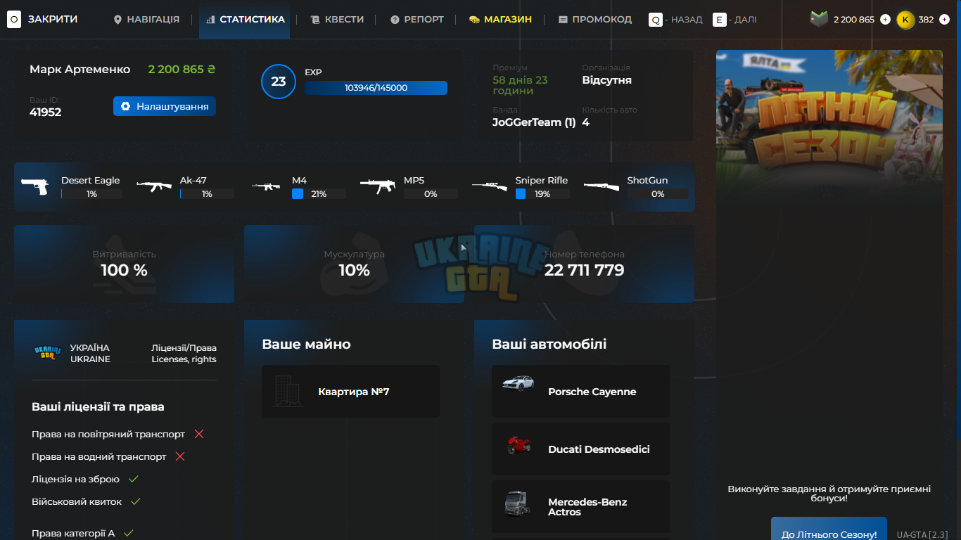Click the Sniper Rifle icon
Image resolution: width=961 pixels, height=540 pixels.
490,186
